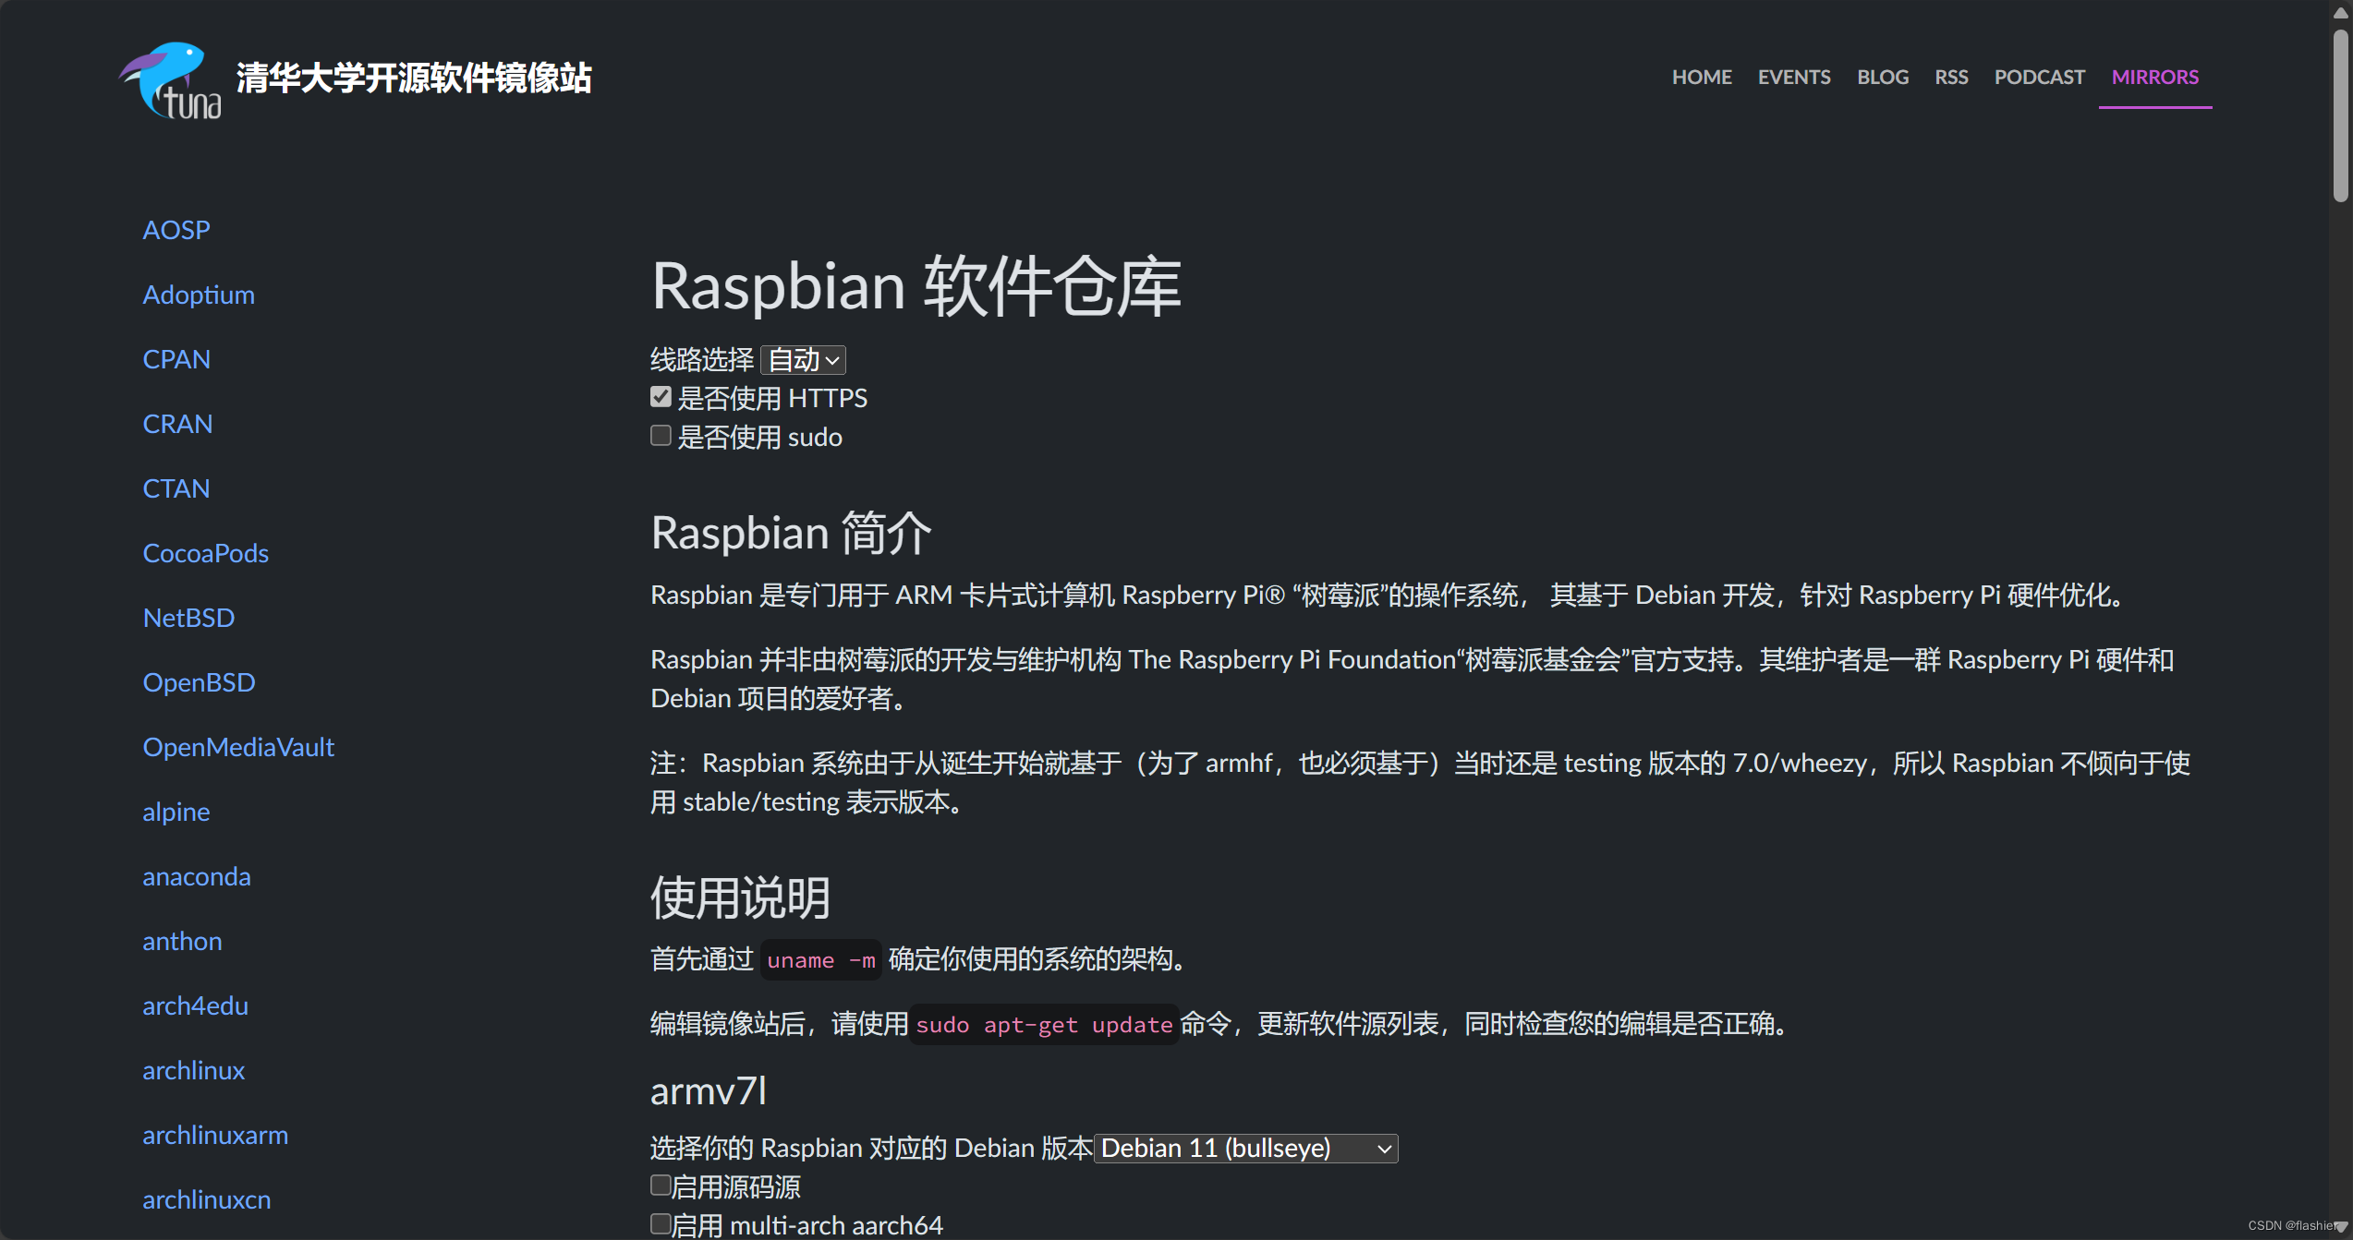Enable multi-arch aarch64 checkbox

coord(661,1224)
